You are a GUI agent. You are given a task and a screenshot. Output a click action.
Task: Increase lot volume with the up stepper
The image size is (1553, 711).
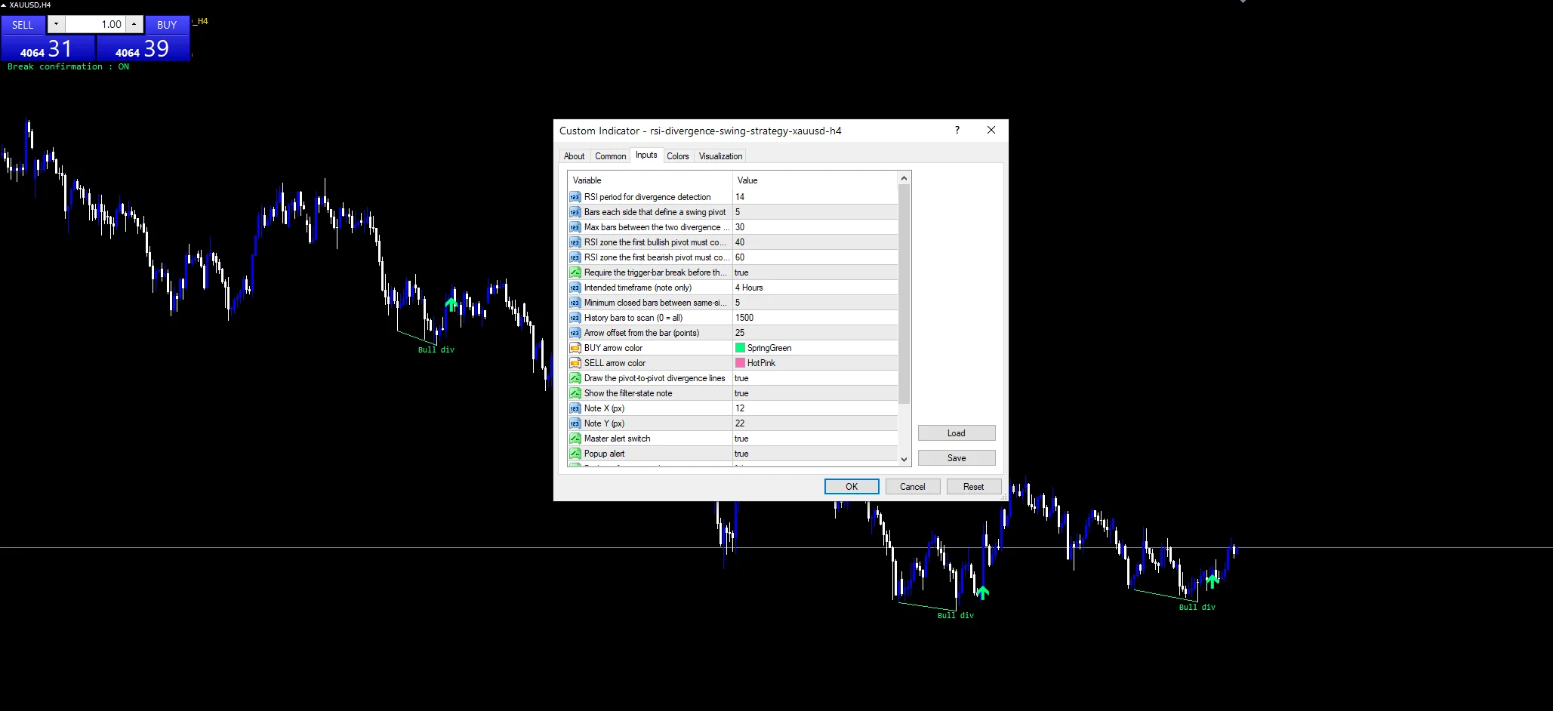point(134,24)
